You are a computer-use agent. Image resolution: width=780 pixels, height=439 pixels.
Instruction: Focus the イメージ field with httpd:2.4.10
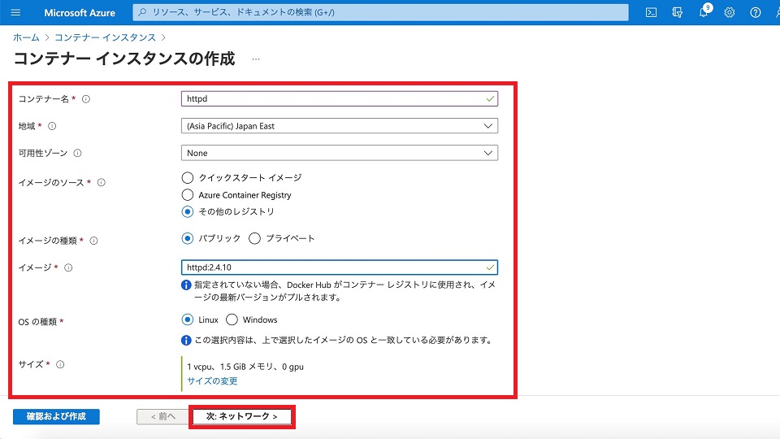[x=340, y=267]
